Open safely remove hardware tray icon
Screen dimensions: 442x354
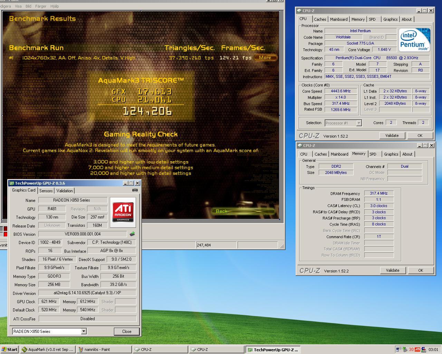405,350
